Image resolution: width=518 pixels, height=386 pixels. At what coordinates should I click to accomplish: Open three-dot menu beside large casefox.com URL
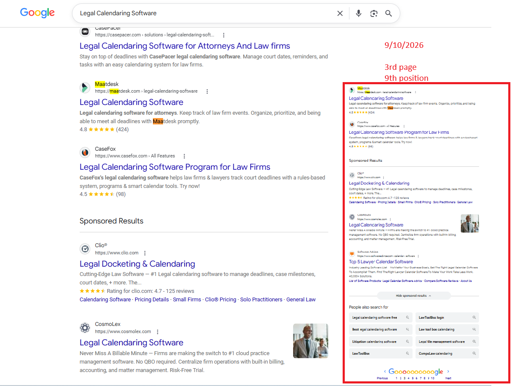click(184, 156)
